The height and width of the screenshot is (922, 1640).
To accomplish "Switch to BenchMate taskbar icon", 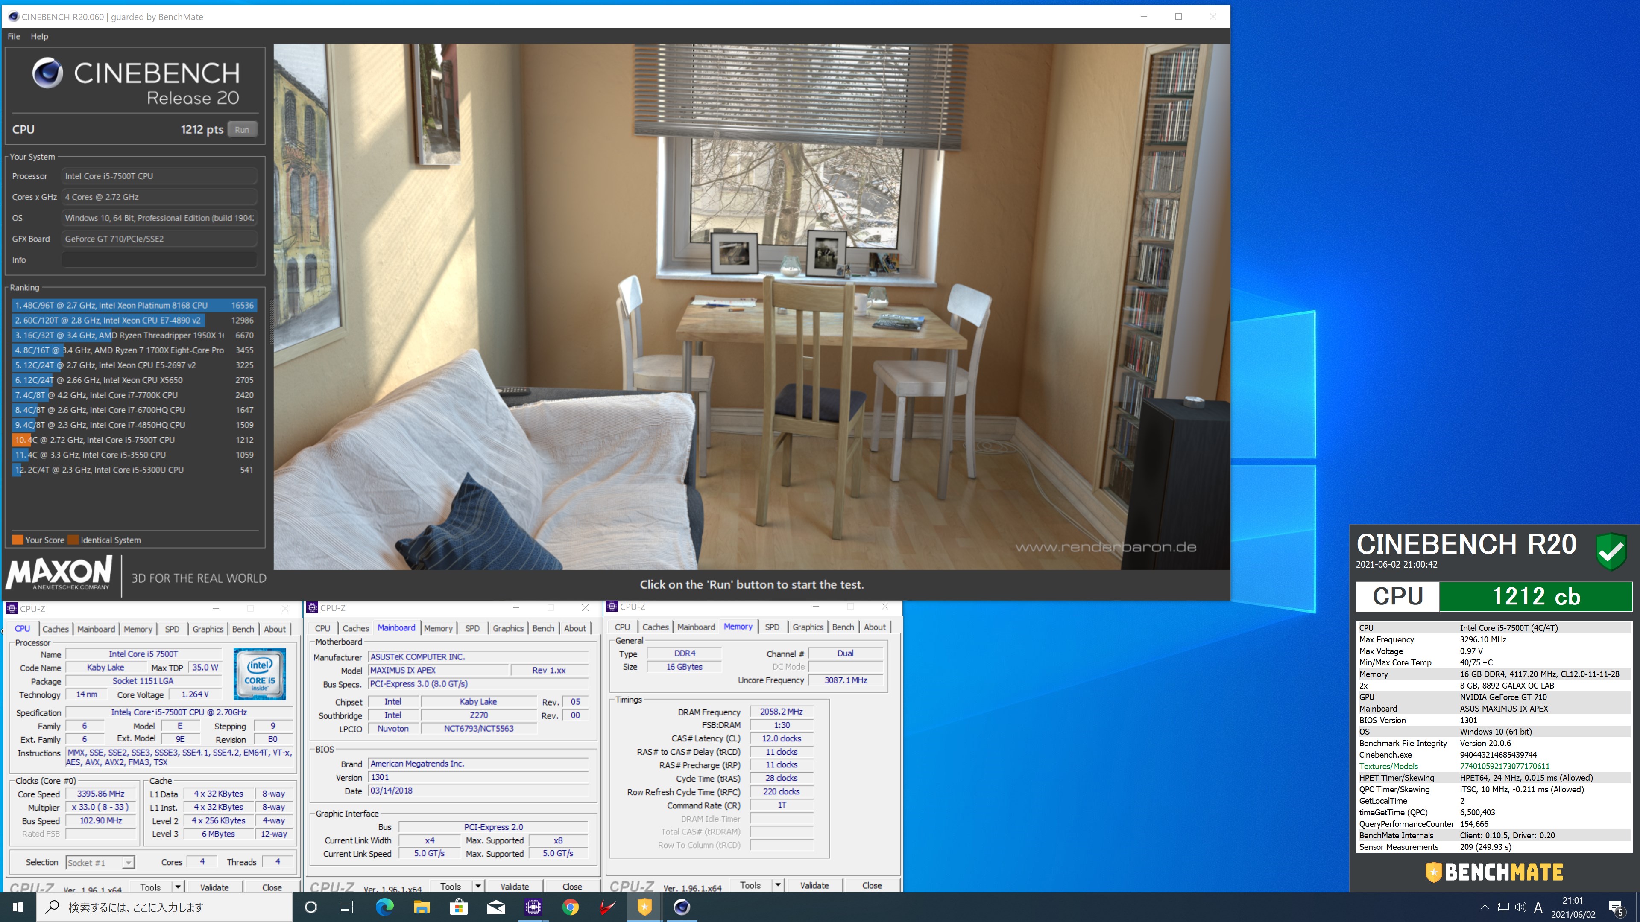I will (x=644, y=907).
